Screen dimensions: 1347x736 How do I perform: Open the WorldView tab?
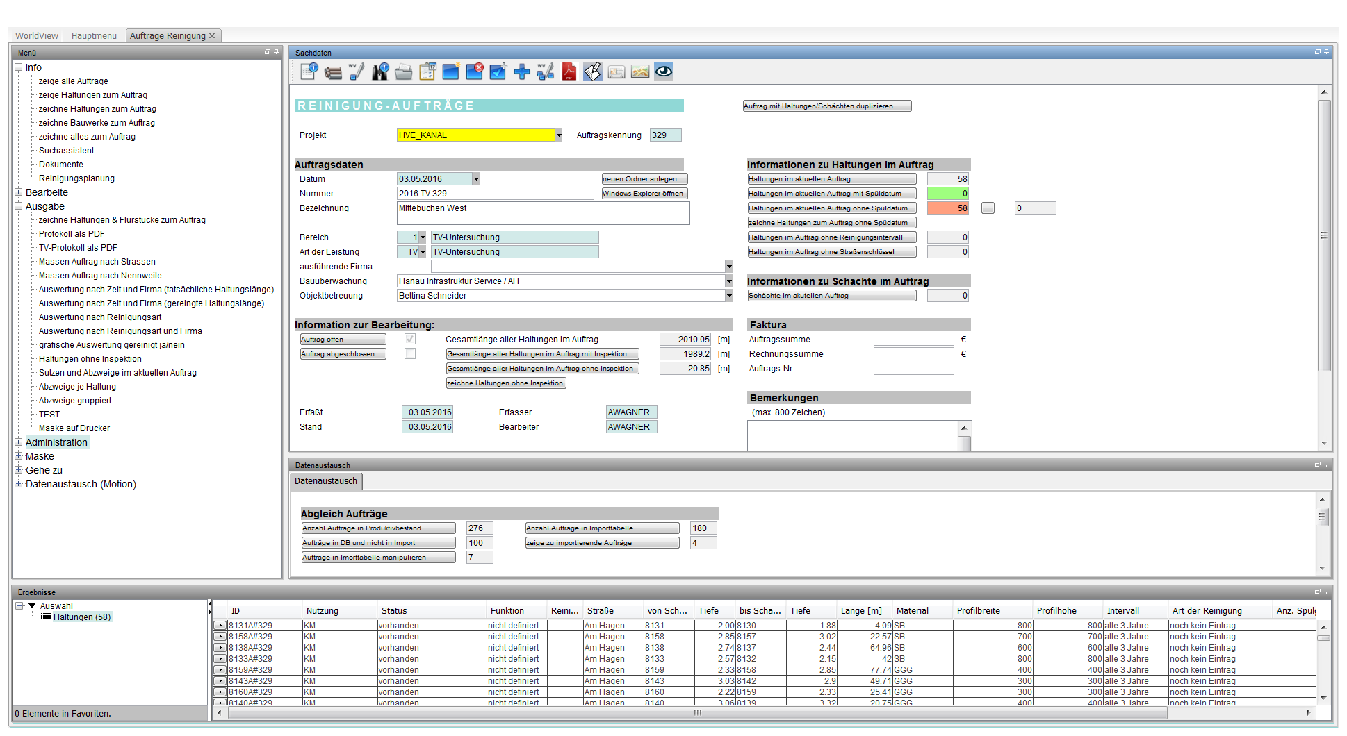click(x=37, y=35)
